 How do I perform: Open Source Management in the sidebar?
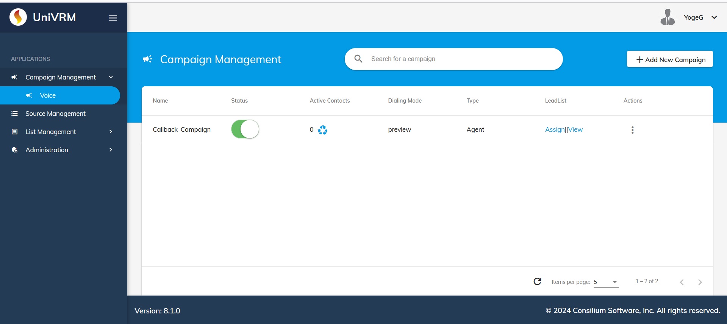(55, 114)
